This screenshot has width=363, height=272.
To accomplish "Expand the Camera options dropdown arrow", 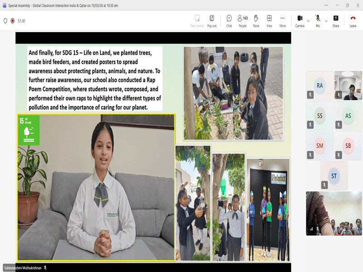I will click(309, 21).
